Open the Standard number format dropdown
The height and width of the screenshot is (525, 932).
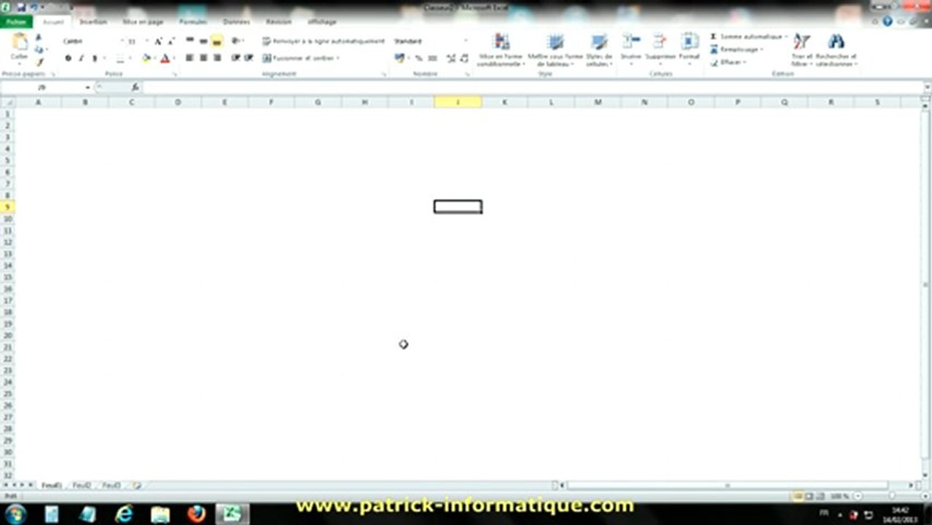(465, 42)
